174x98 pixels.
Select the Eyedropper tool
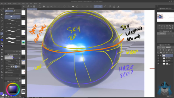click(x=2, y=30)
